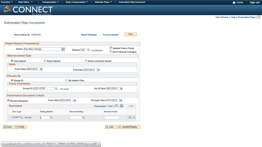Select the Date Based radio button
This screenshot has height=147, width=262.
[x=12, y=61]
